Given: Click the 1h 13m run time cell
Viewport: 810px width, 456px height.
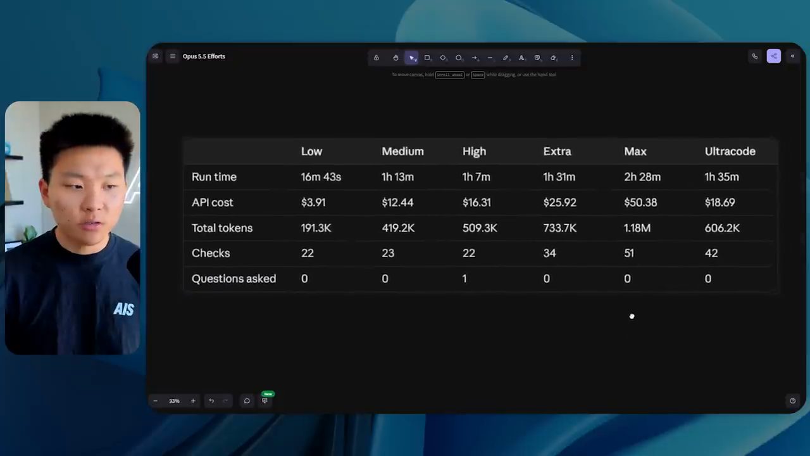Looking at the screenshot, I should point(397,177).
